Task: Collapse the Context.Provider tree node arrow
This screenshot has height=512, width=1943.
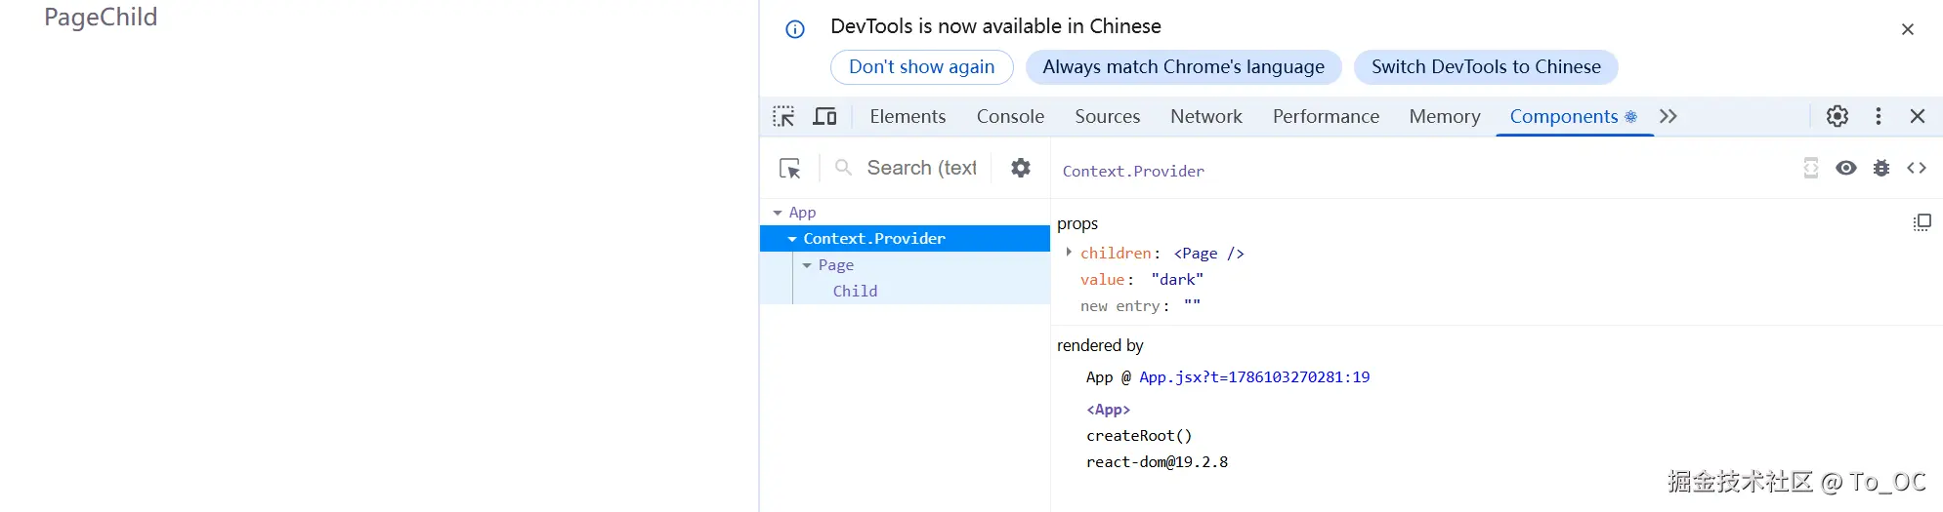Action: [792, 239]
